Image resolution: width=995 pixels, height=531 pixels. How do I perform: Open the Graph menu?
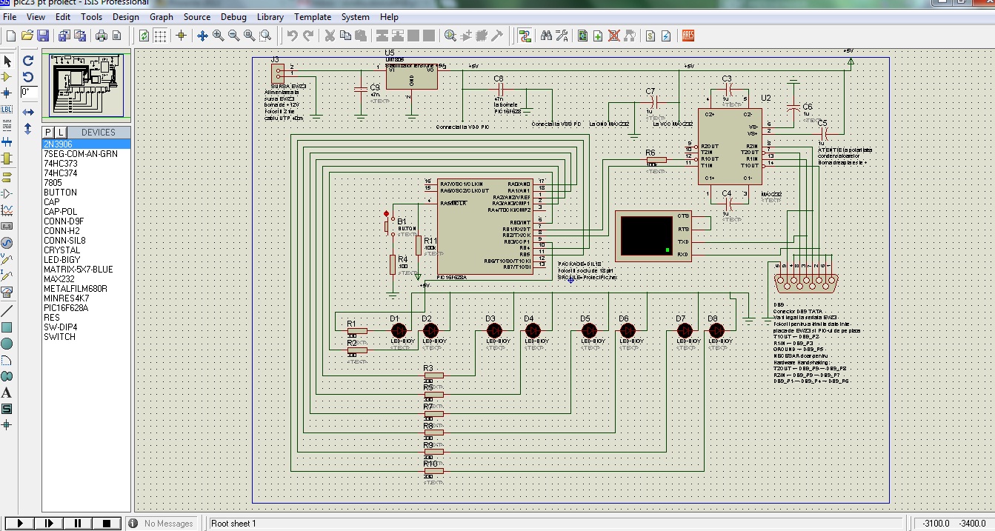click(x=162, y=17)
